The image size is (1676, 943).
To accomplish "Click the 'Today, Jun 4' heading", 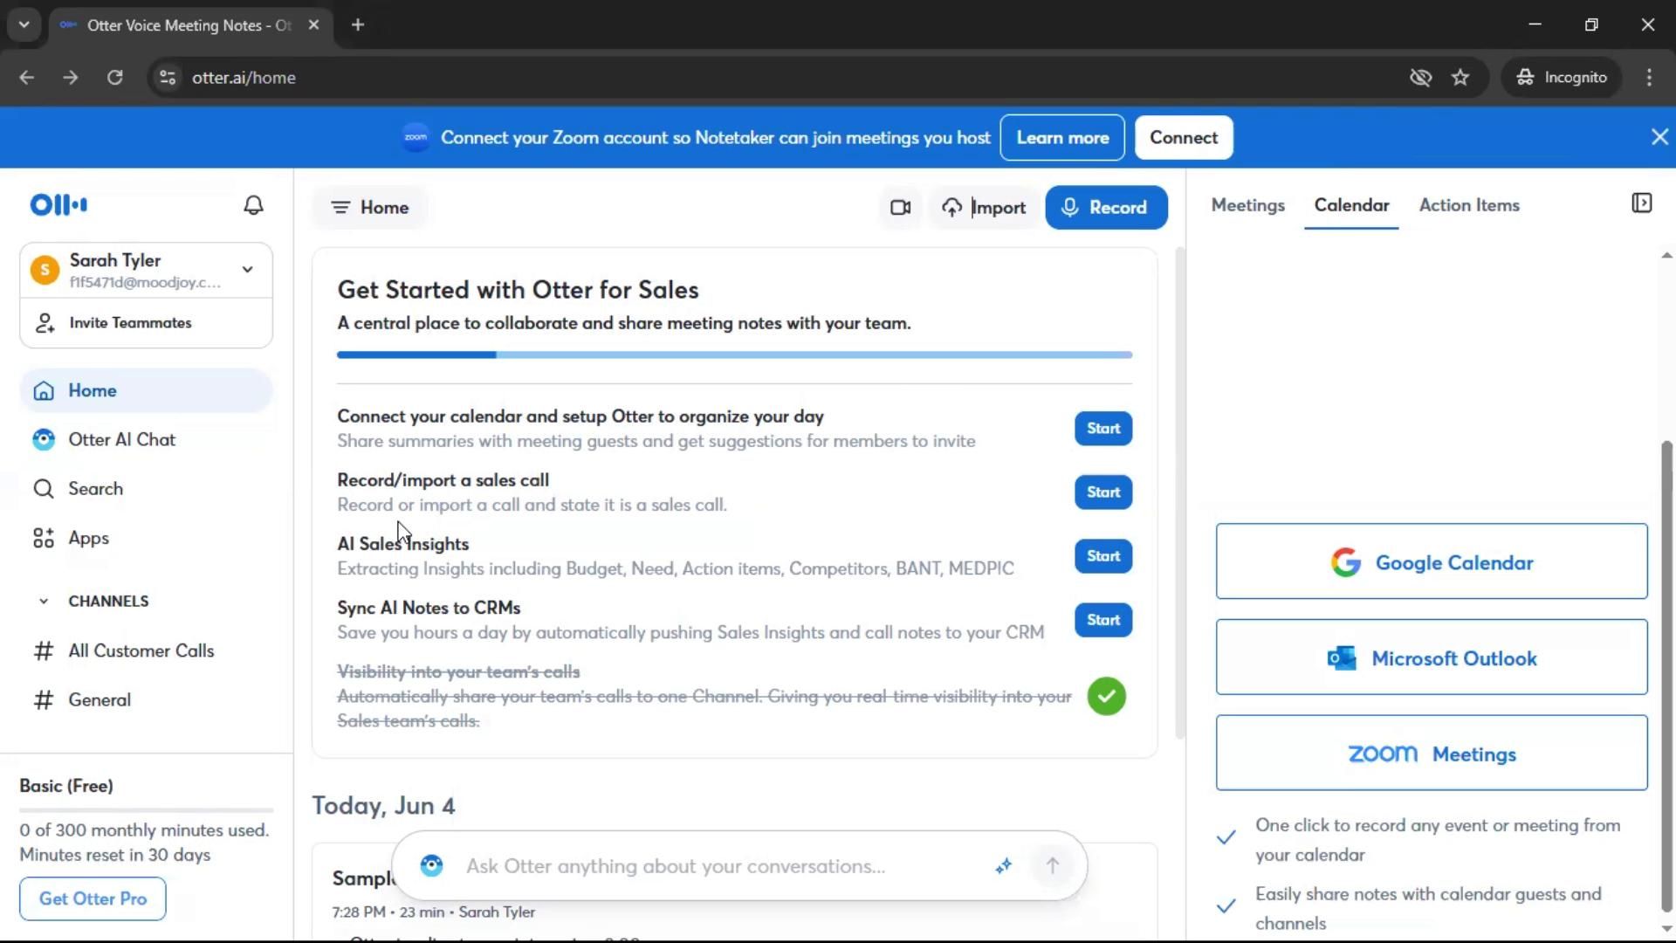I will point(383,805).
